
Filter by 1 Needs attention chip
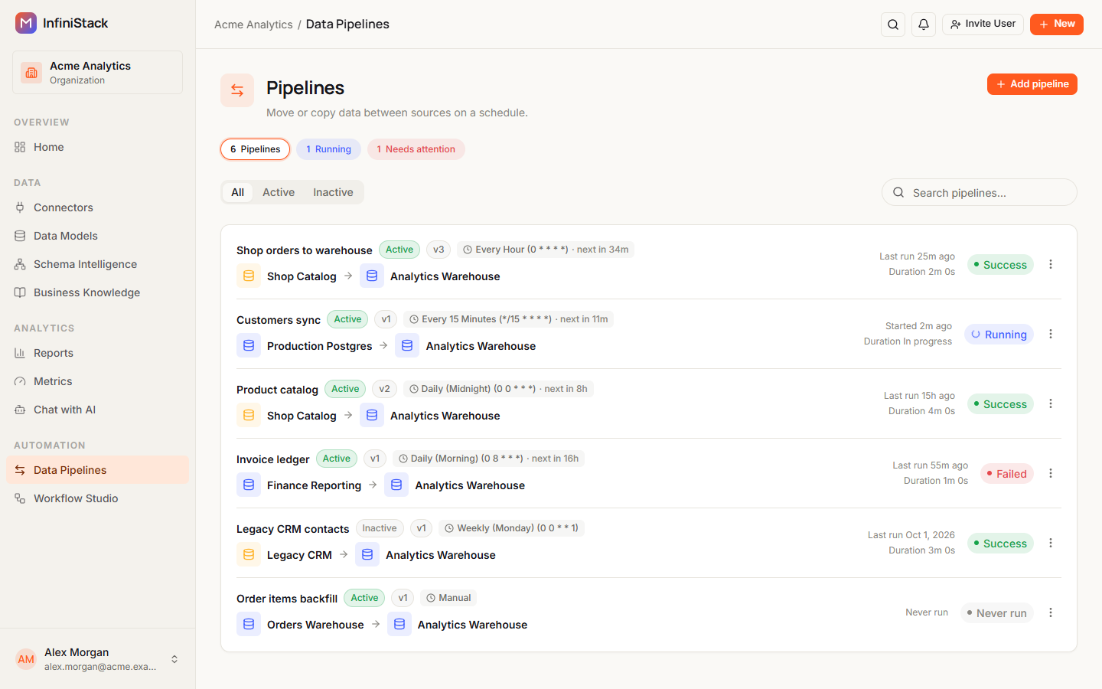click(x=416, y=149)
